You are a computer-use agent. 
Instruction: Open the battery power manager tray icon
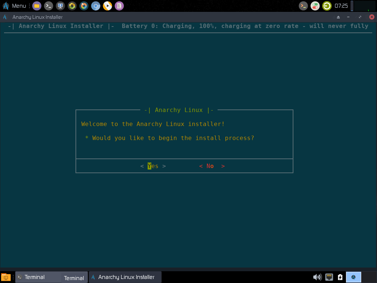pyautogui.click(x=340, y=277)
